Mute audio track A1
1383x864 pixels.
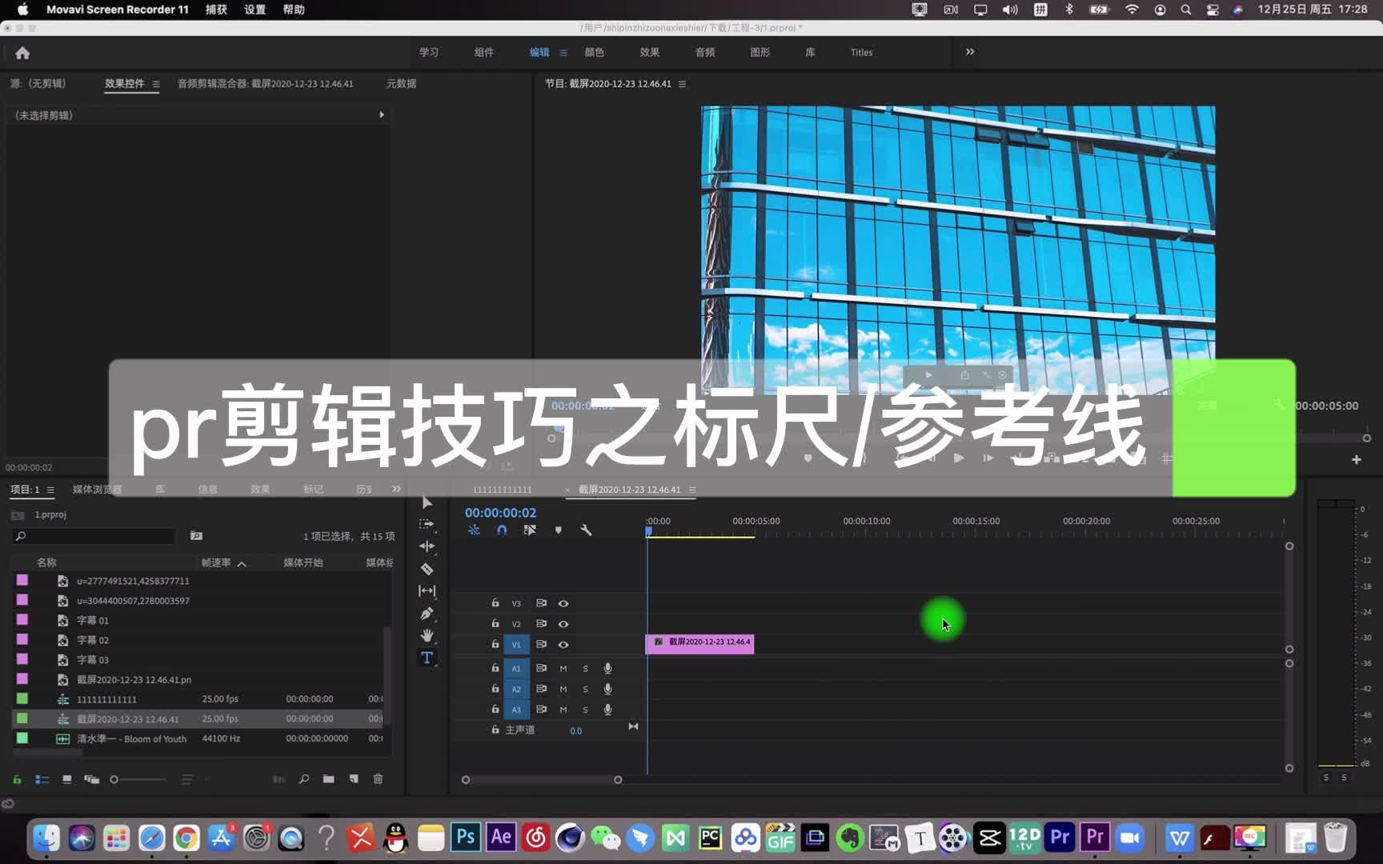(563, 668)
